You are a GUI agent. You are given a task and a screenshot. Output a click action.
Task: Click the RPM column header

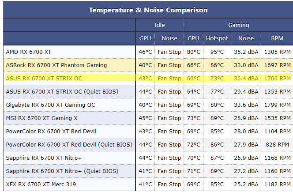(277, 38)
